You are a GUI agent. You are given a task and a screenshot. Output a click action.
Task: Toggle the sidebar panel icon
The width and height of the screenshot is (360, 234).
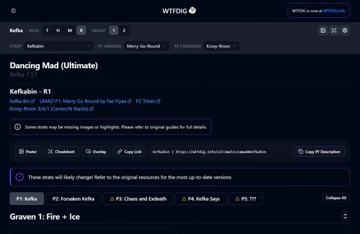[x=14, y=11]
